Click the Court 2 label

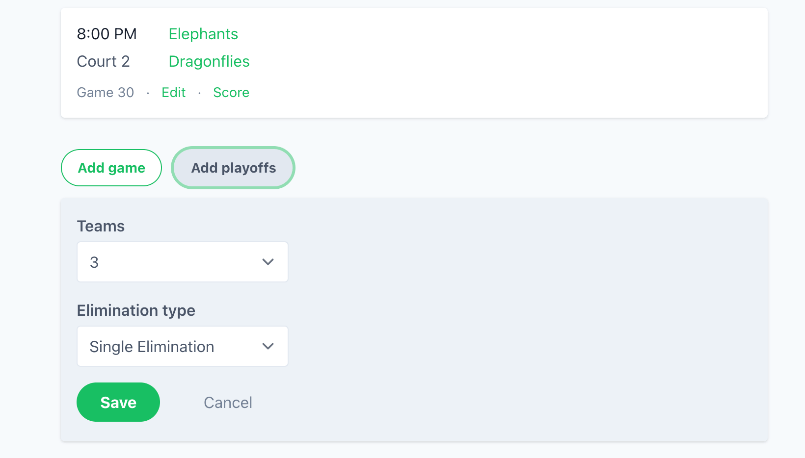point(103,61)
